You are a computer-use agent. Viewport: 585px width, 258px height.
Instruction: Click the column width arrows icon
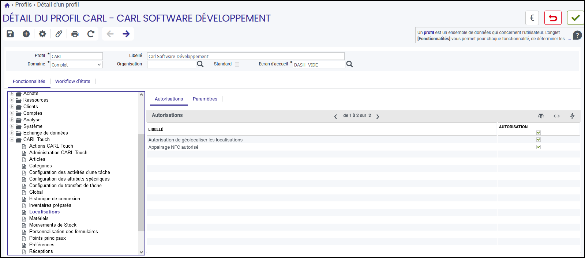pos(556,116)
